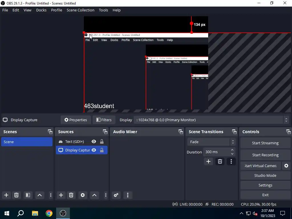This screenshot has height=219, width=292.
Task: Undock the Sources panel
Action: [105, 132]
